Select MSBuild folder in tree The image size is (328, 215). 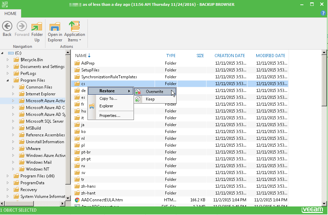(33, 128)
